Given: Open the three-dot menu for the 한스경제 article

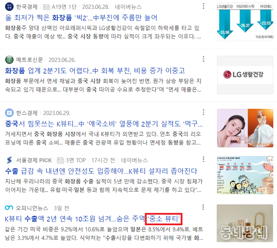Looking at the screenshot, I should (204, 112).
